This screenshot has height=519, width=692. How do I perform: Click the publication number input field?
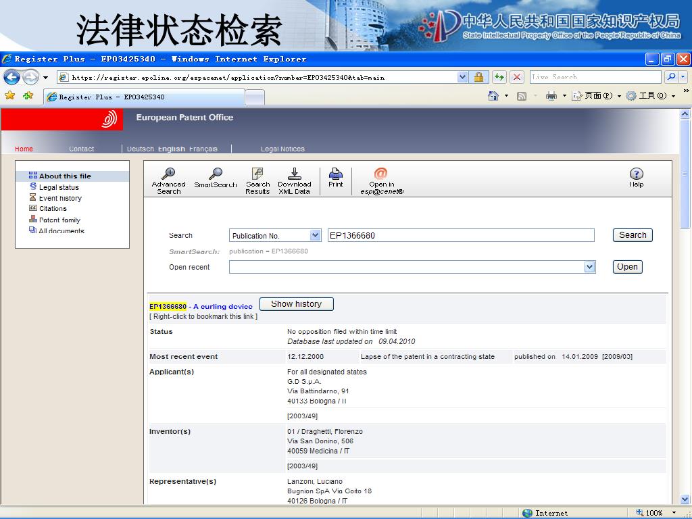[x=461, y=235]
